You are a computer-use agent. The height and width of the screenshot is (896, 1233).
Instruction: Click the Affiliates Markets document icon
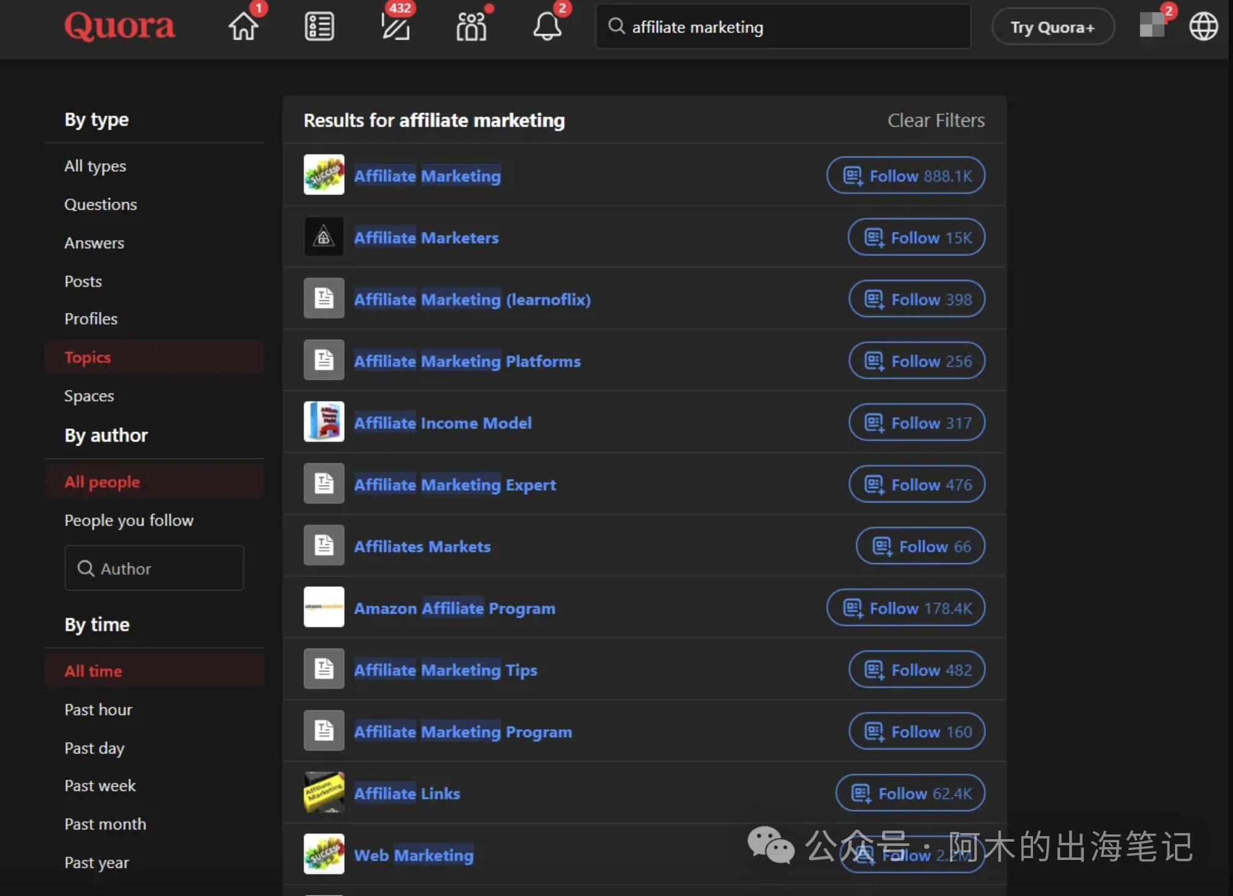324,545
